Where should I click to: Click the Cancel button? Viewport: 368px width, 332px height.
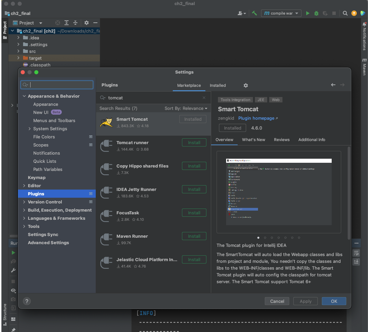coord(277,301)
